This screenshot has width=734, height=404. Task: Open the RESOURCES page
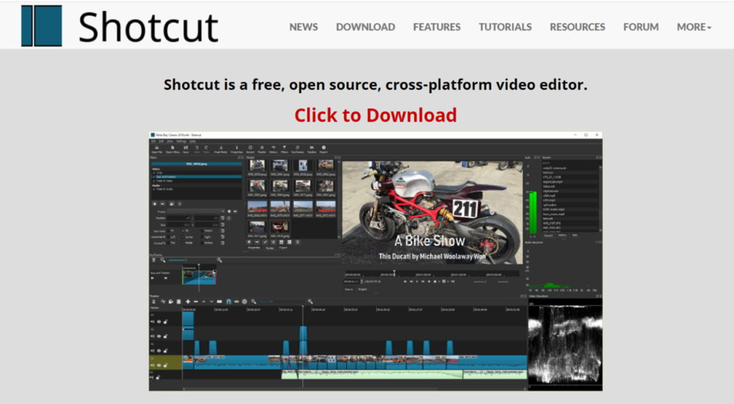point(577,27)
